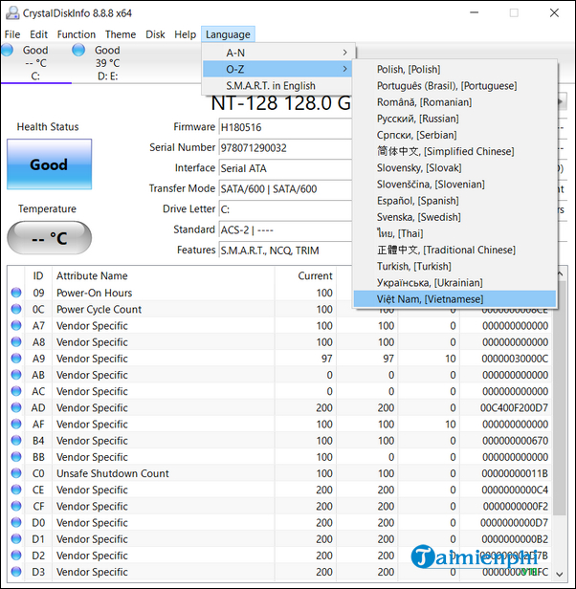Select Español [Spanish] language

pos(417,201)
